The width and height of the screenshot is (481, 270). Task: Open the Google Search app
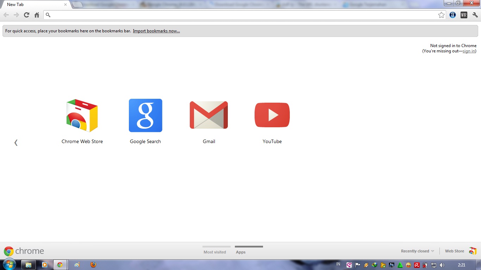[x=145, y=121]
